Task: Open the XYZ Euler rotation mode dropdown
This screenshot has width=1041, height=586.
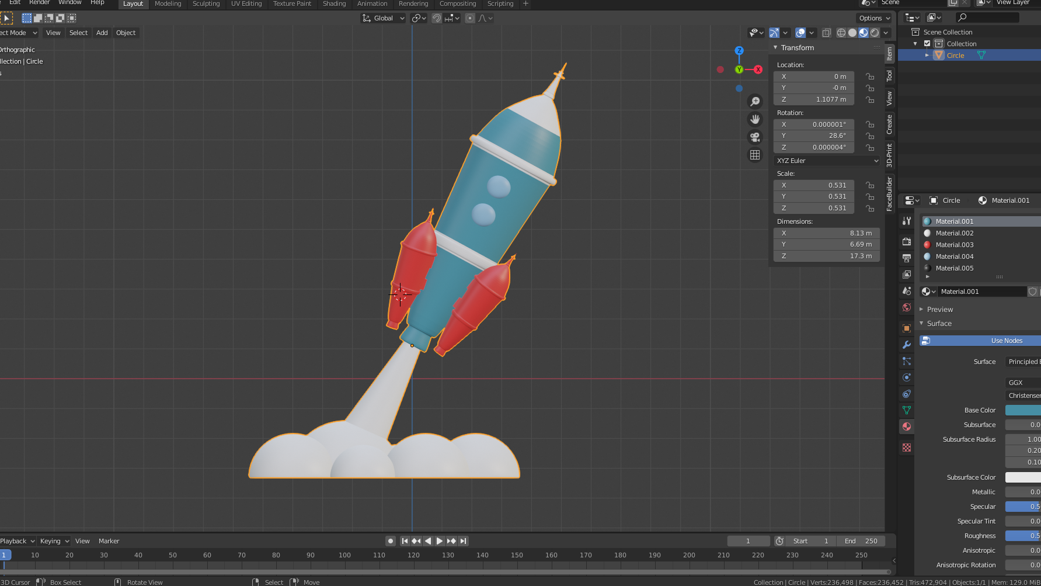Action: pyautogui.click(x=827, y=161)
